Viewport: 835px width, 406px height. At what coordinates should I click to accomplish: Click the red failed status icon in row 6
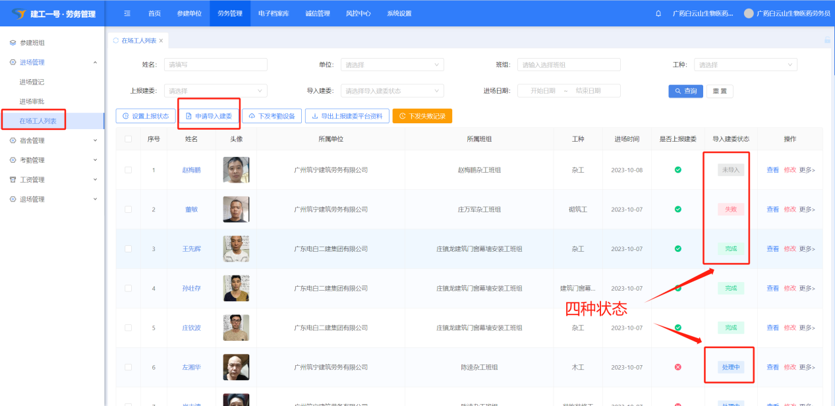(677, 367)
